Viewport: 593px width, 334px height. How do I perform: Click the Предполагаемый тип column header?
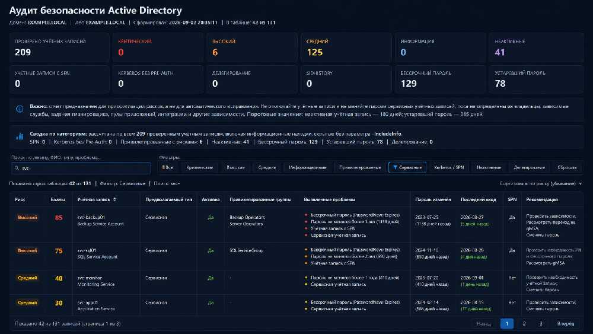click(x=168, y=199)
